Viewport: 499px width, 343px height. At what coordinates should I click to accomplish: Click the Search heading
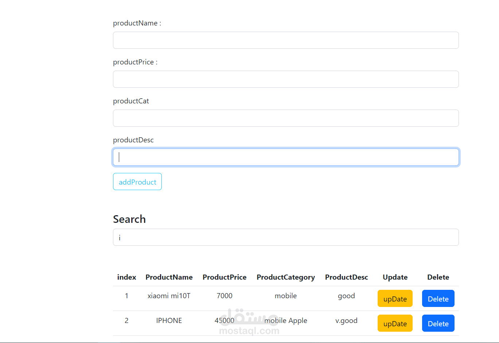[x=129, y=219]
